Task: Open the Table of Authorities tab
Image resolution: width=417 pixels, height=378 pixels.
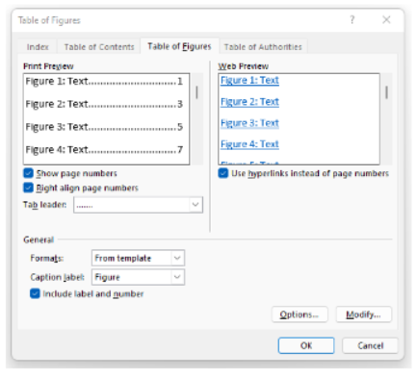Action: pyautogui.click(x=263, y=47)
